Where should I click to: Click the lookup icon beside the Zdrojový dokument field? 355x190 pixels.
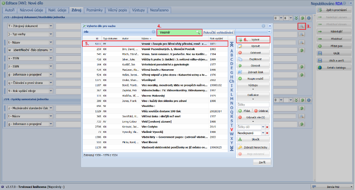click(301, 26)
